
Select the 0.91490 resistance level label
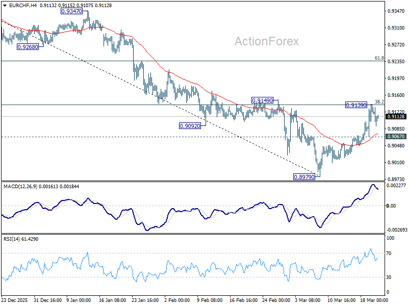pos(263,101)
